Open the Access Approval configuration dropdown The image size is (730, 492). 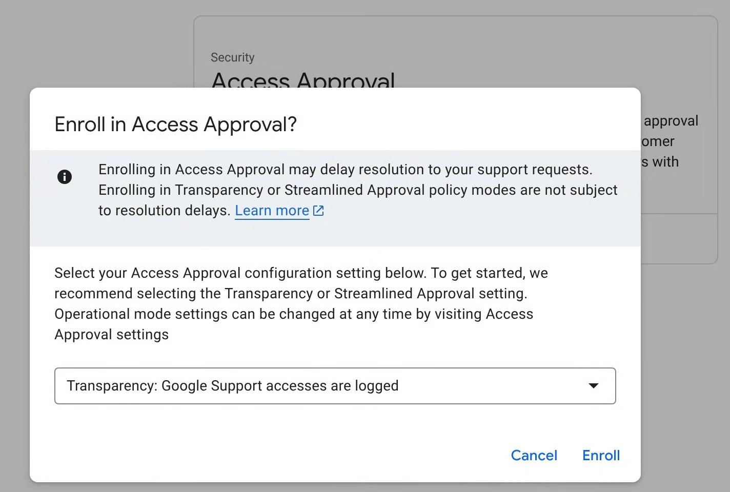pos(335,386)
